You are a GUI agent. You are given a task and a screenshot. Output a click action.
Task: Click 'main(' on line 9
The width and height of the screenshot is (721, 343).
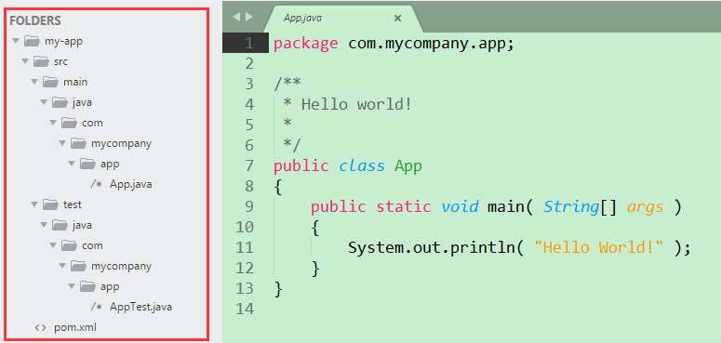(x=511, y=207)
